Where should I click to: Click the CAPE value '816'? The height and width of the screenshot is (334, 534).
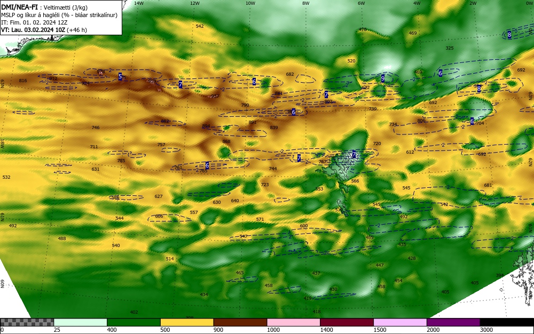tap(23, 81)
